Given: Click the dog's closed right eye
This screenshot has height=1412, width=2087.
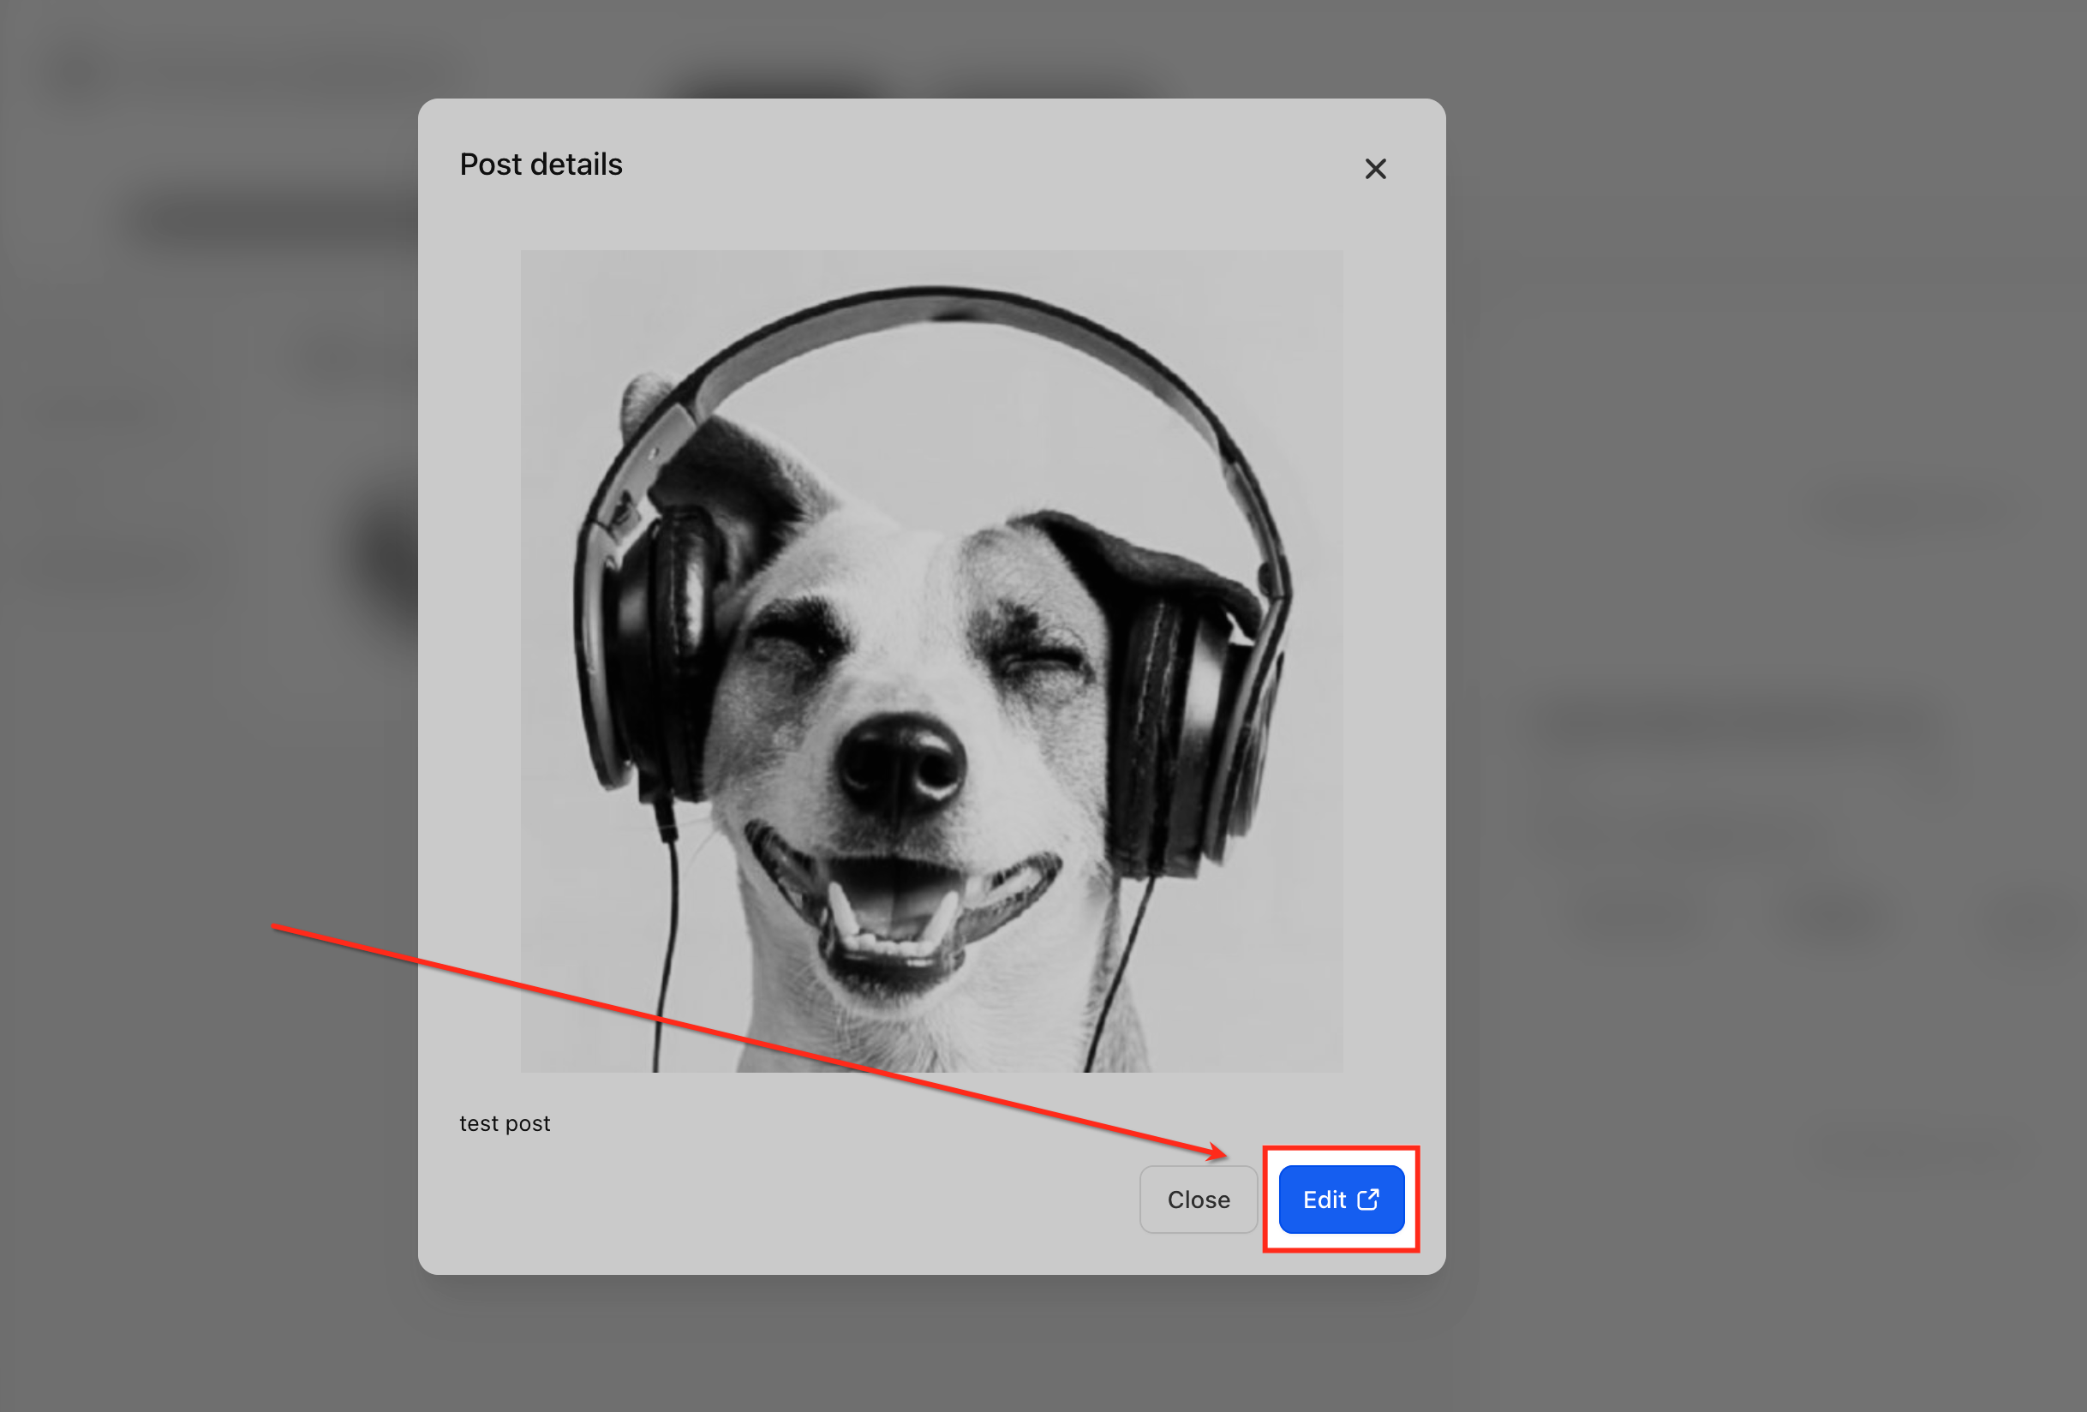Looking at the screenshot, I should (x=1042, y=663).
